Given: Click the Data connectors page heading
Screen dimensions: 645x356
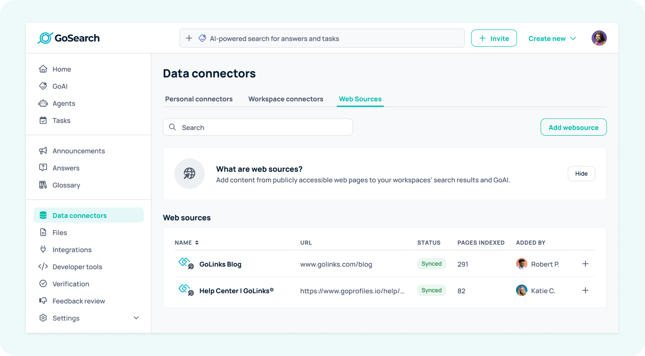Looking at the screenshot, I should 209,73.
